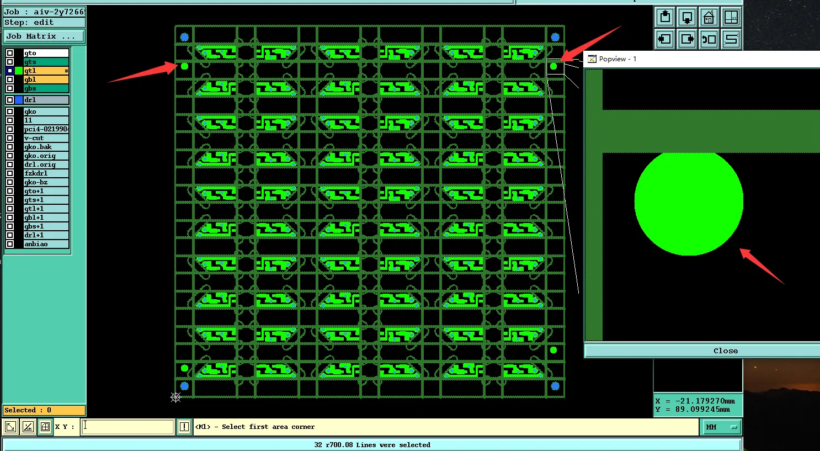The image size is (820, 451).
Task: Select the gtl layer name
Action: pos(46,71)
